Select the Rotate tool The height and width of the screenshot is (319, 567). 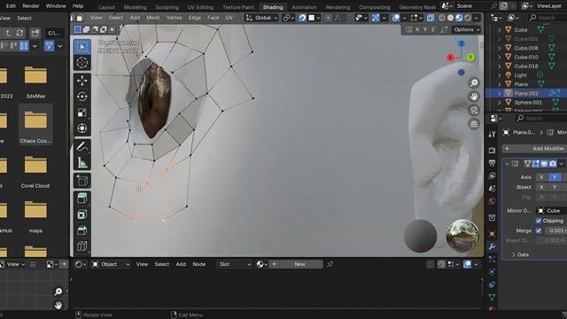click(82, 97)
